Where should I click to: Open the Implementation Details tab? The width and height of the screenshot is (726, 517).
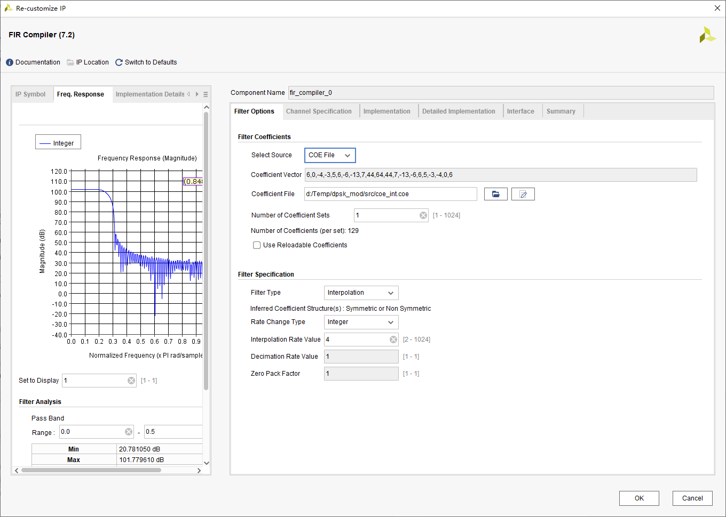point(150,94)
